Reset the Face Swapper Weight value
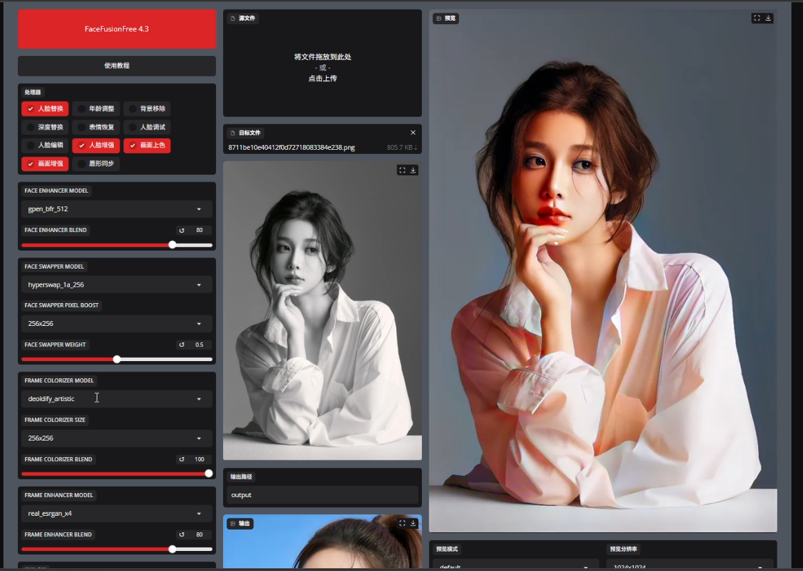The image size is (803, 571). tap(182, 345)
